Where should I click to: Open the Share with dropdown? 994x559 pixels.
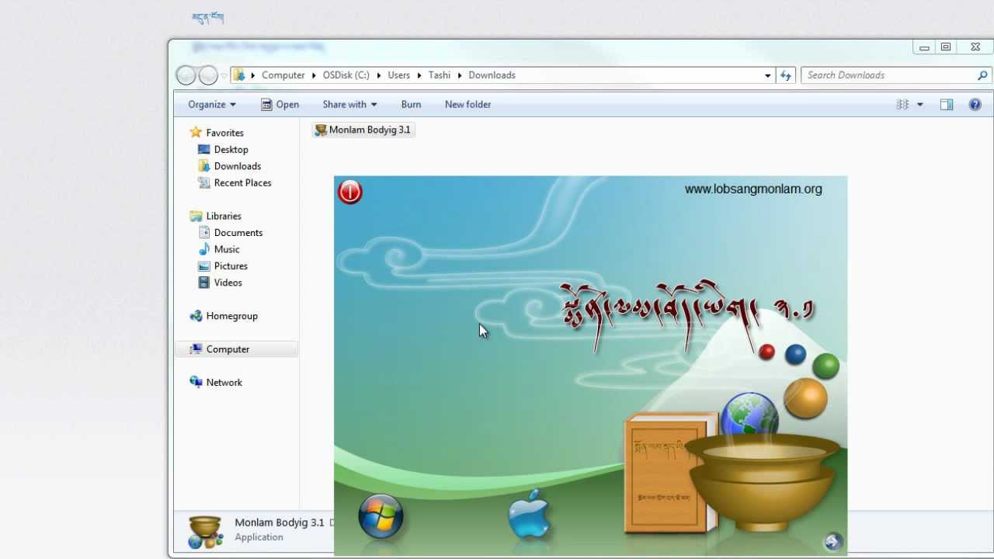pyautogui.click(x=349, y=104)
